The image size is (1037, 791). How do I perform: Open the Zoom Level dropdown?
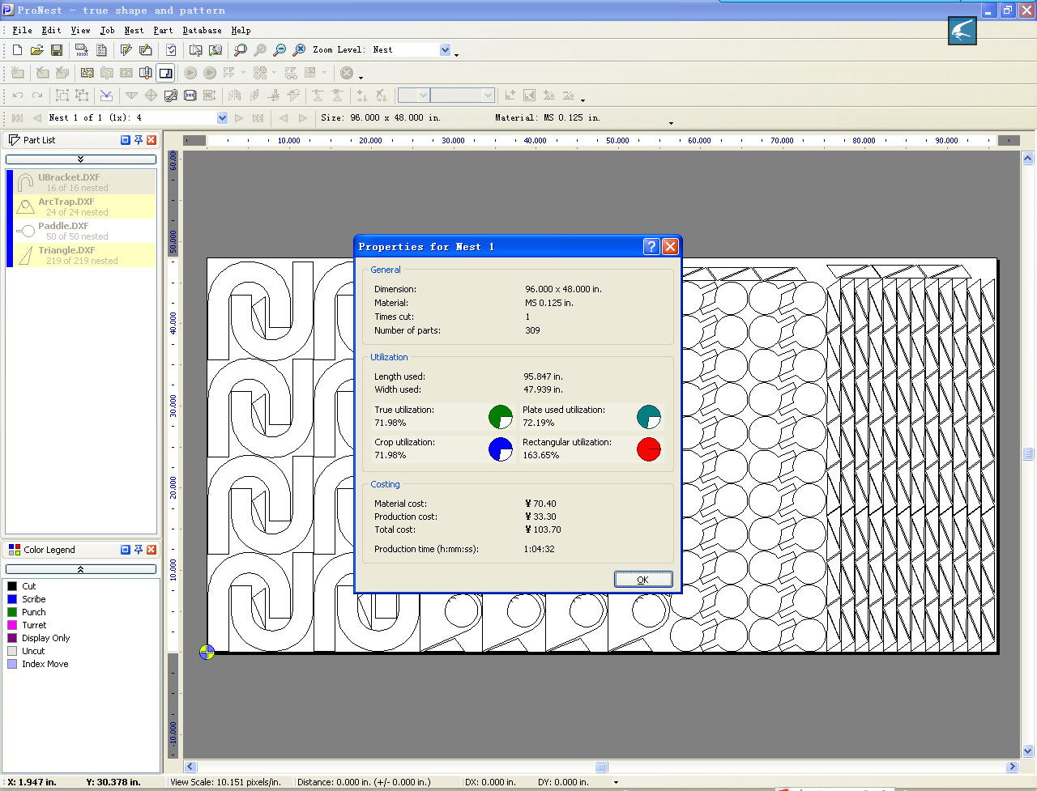(x=445, y=50)
